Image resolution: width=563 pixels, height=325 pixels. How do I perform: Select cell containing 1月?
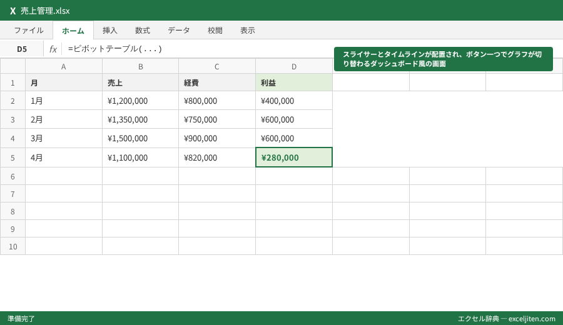(64, 101)
